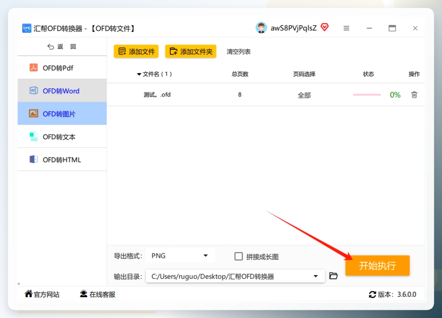
Task: Close the converter window
Action: (415, 28)
